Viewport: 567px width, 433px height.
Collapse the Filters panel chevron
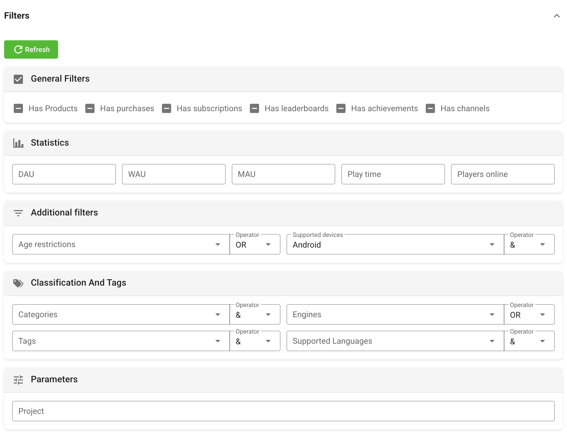pyautogui.click(x=557, y=16)
